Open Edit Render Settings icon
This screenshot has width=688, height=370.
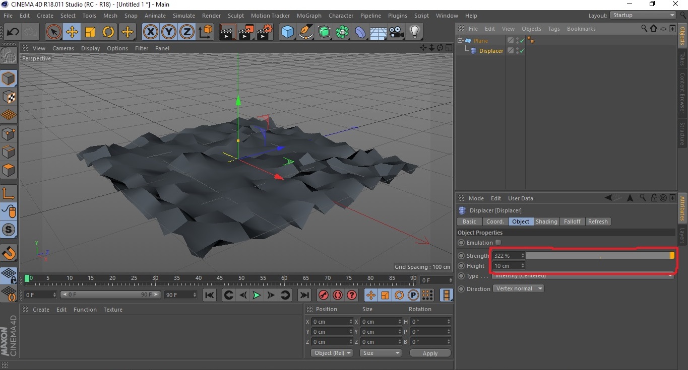[265, 32]
